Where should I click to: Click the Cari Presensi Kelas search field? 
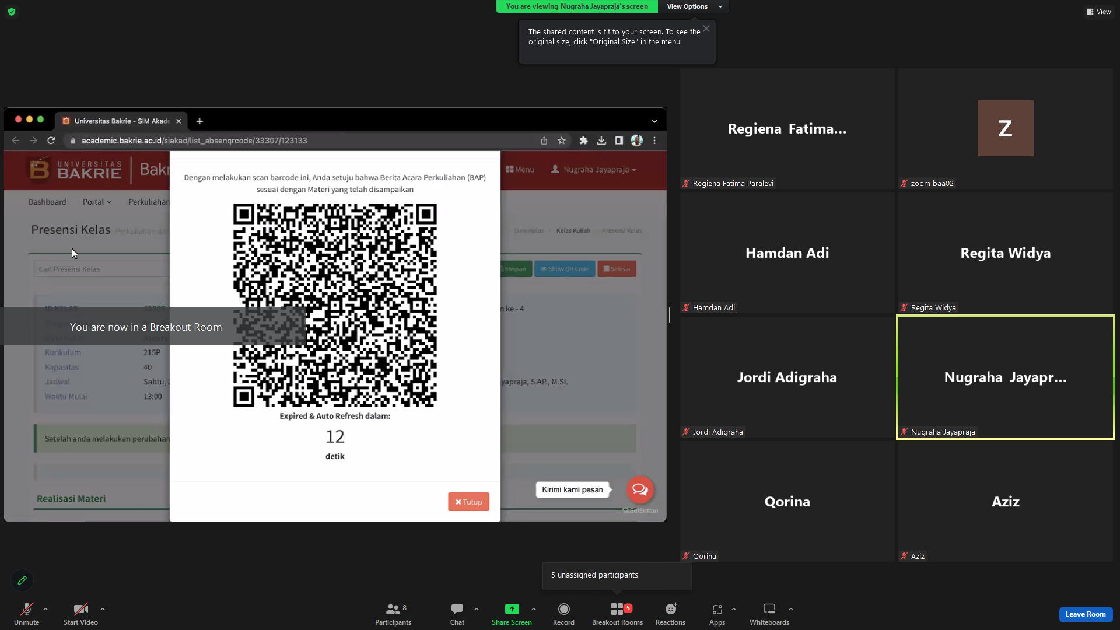click(101, 269)
